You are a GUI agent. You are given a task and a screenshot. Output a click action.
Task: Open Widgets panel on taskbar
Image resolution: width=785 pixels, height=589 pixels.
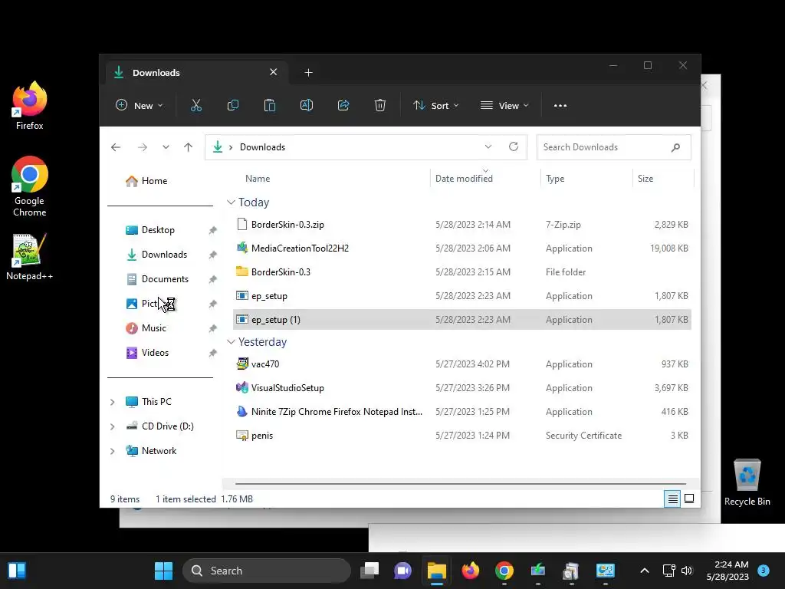(17, 571)
